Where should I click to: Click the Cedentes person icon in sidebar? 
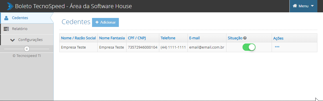point(6,18)
